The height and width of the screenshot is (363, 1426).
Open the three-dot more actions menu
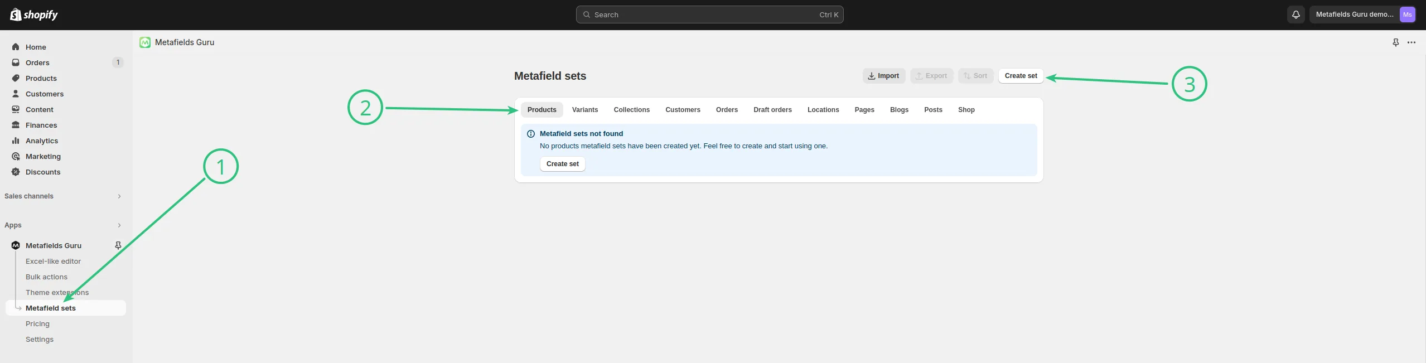click(x=1412, y=42)
